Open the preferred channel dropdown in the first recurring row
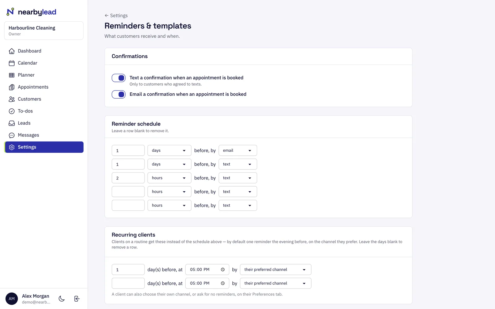Image resolution: width=495 pixels, height=309 pixels. tap(275, 270)
